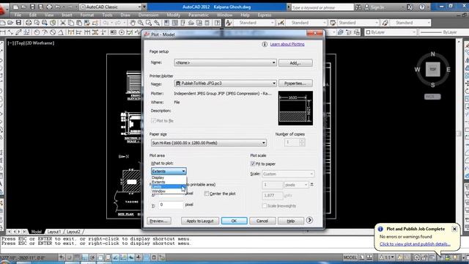
Task: Expand more plot options arrow button
Action: coord(309,220)
